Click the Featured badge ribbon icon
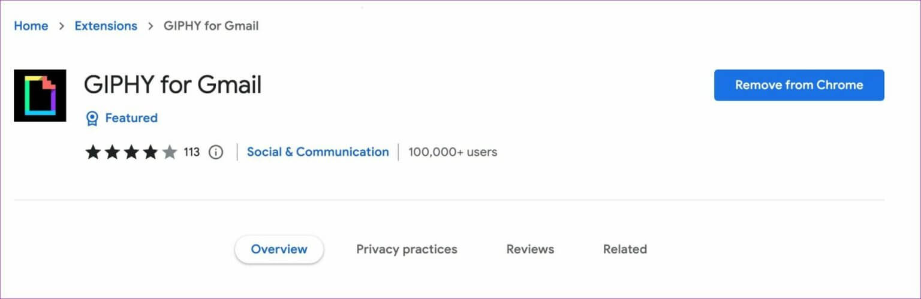Screen dimensions: 921x299 [92, 119]
